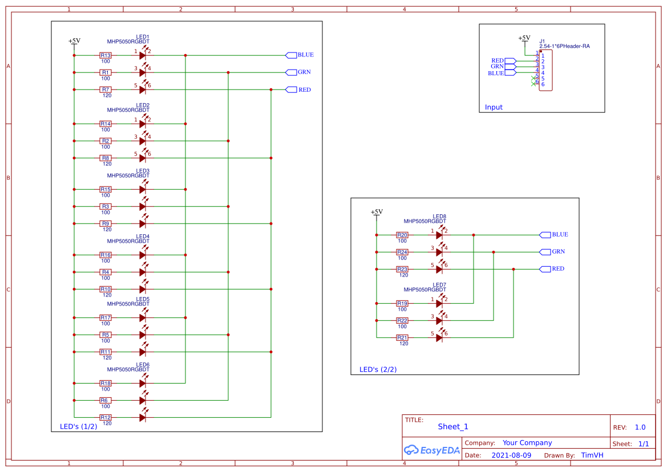The width and height of the screenshot is (667, 472).
Task: Click the Sheet_1 title text
Action: (x=452, y=426)
